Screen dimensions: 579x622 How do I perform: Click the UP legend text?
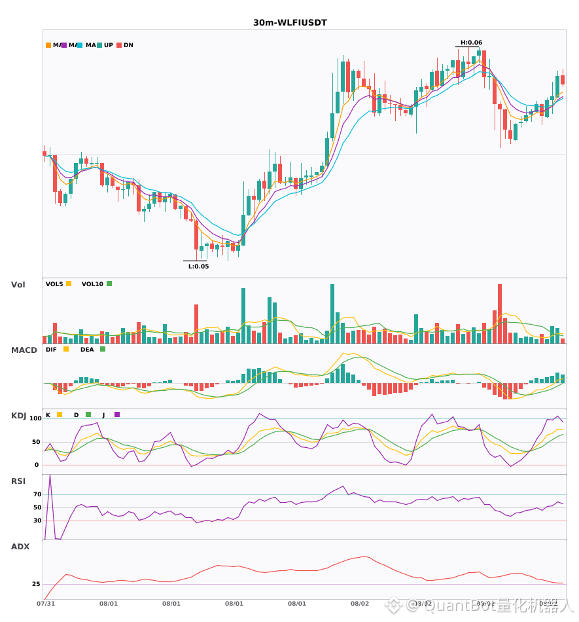[x=109, y=45]
